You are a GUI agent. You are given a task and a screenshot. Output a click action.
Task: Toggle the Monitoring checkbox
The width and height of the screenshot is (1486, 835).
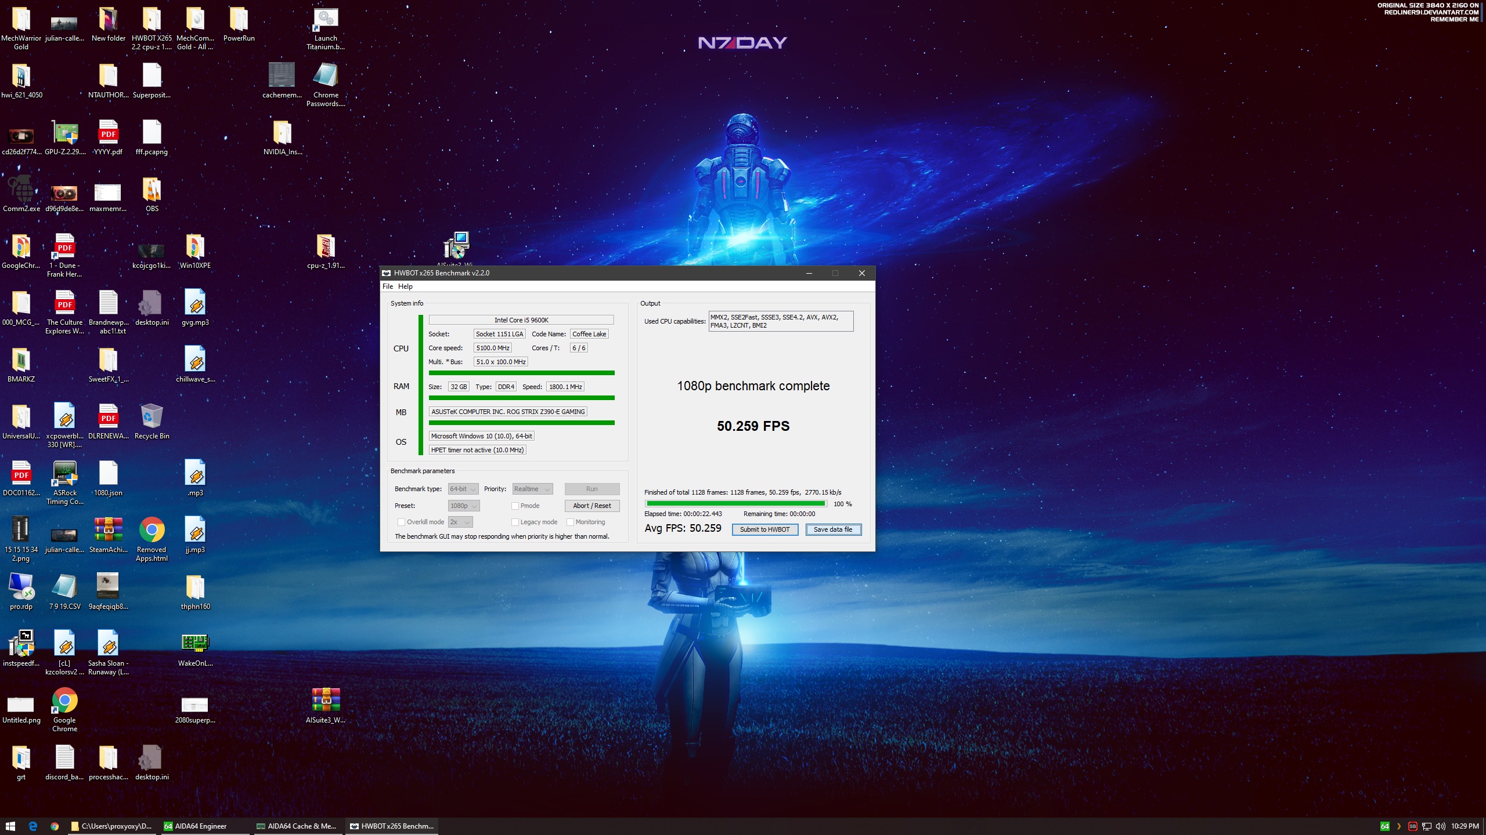click(570, 522)
